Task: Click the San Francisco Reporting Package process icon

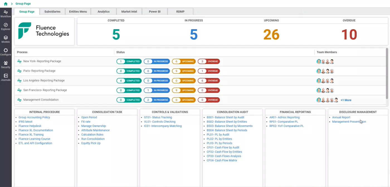Action: point(19,90)
